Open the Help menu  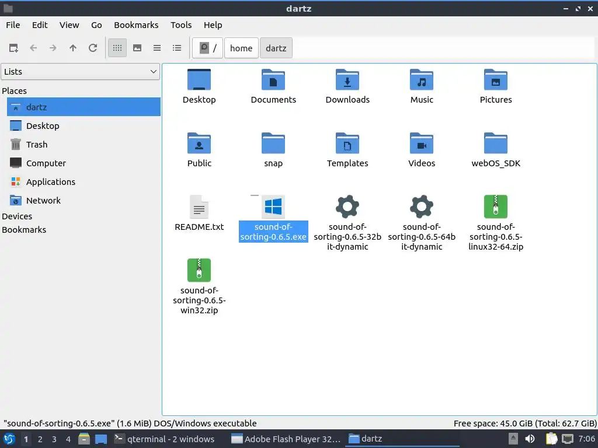pos(213,25)
